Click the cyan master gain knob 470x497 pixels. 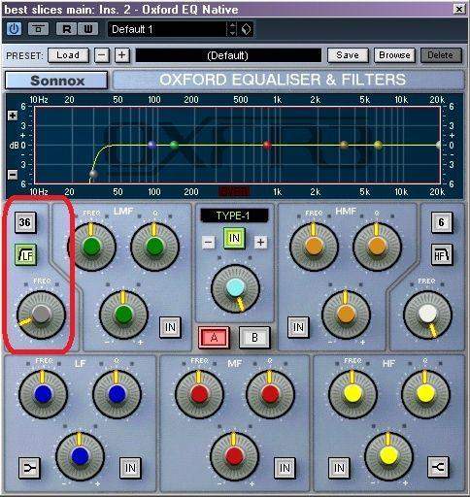(x=235, y=288)
